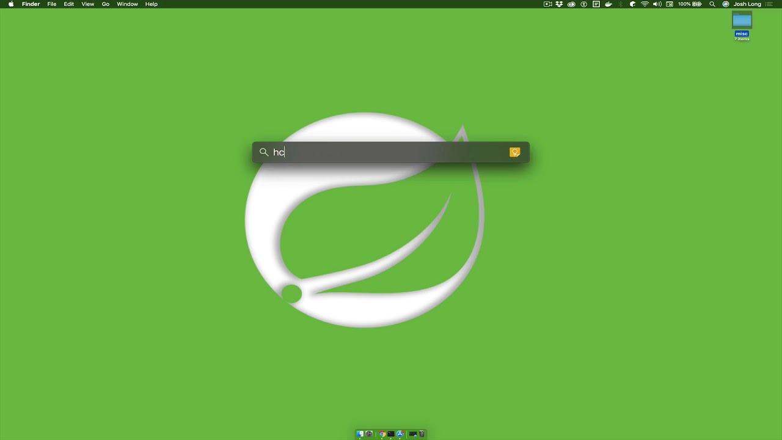The height and width of the screenshot is (440, 782).
Task: Click the Spotlight magnifying glass in the menu bar
Action: [x=712, y=4]
